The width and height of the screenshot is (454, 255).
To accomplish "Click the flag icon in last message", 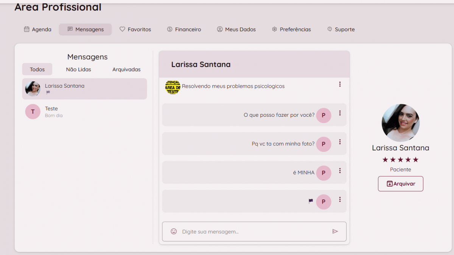I will click(x=311, y=201).
